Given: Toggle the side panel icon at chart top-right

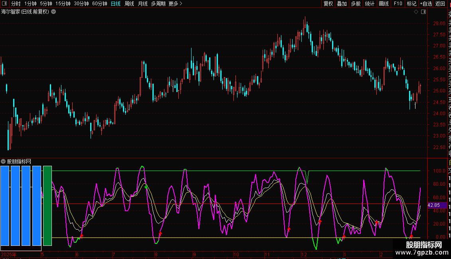Looking at the screenshot, I should click(423, 12).
